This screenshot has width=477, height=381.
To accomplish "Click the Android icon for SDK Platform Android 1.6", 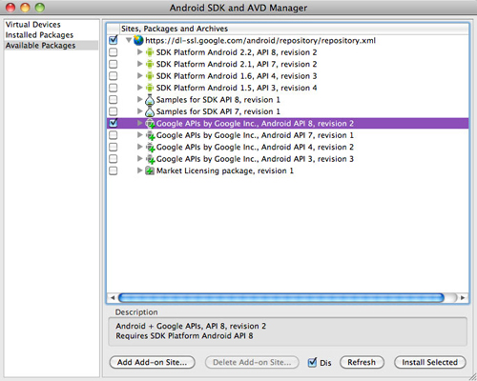I will tap(150, 76).
